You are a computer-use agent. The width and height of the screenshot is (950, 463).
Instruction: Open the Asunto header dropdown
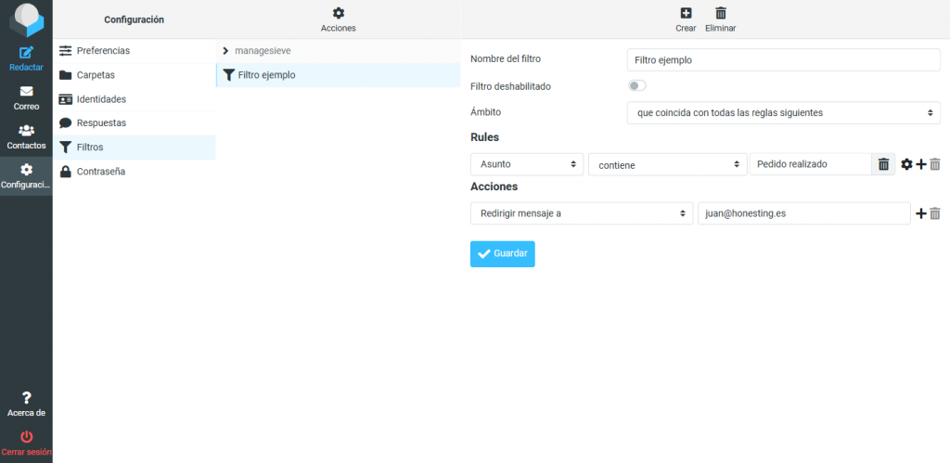pos(527,164)
